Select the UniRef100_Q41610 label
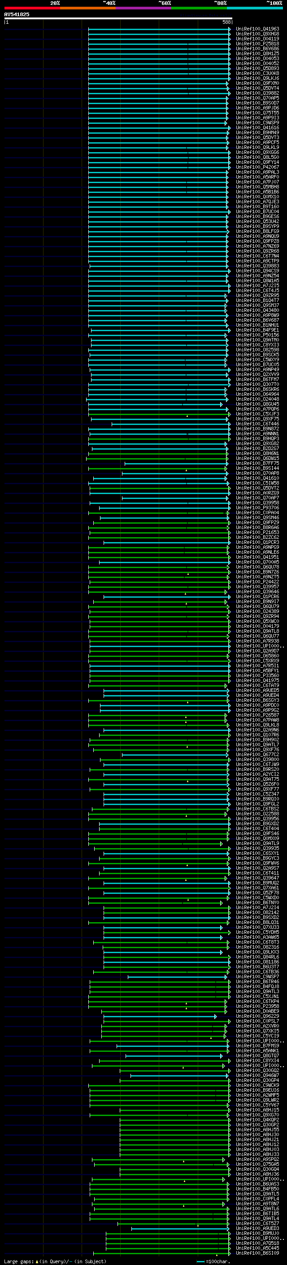The height and width of the screenshot is (1265, 287). click(x=257, y=478)
